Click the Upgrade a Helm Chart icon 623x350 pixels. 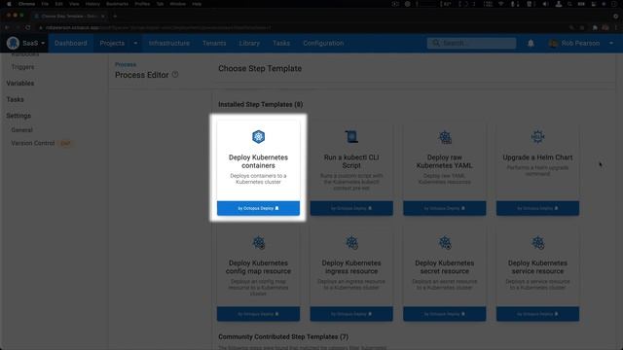pyautogui.click(x=537, y=137)
